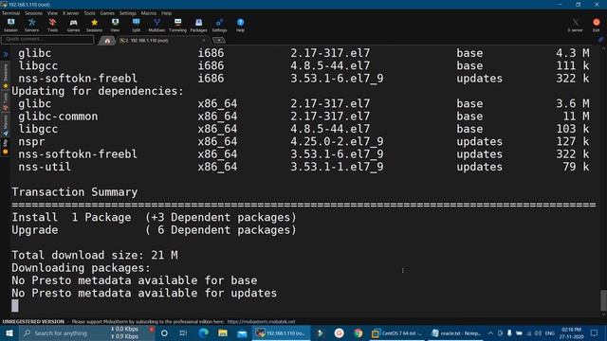Select the 192.168.1.110 (root) tab
607x341 pixels.
pyautogui.click(x=162, y=40)
